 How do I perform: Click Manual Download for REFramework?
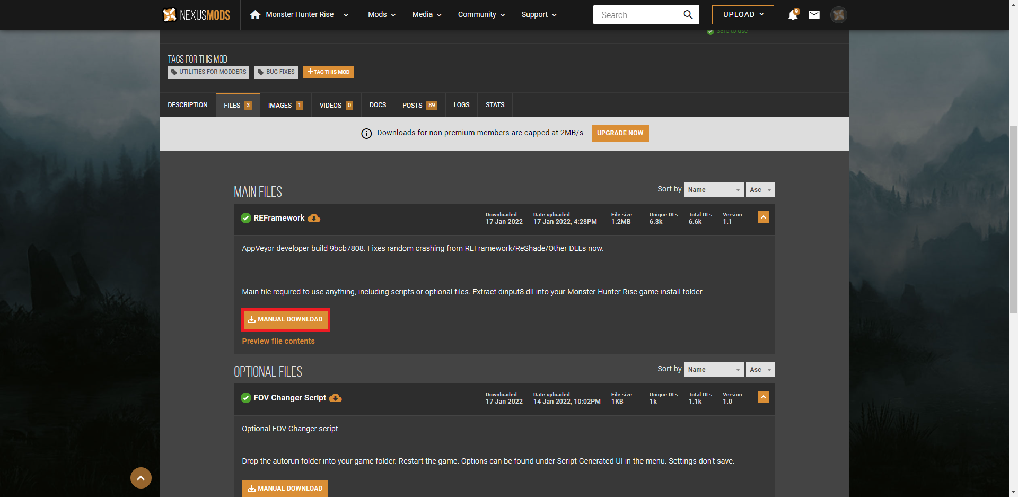coord(286,320)
